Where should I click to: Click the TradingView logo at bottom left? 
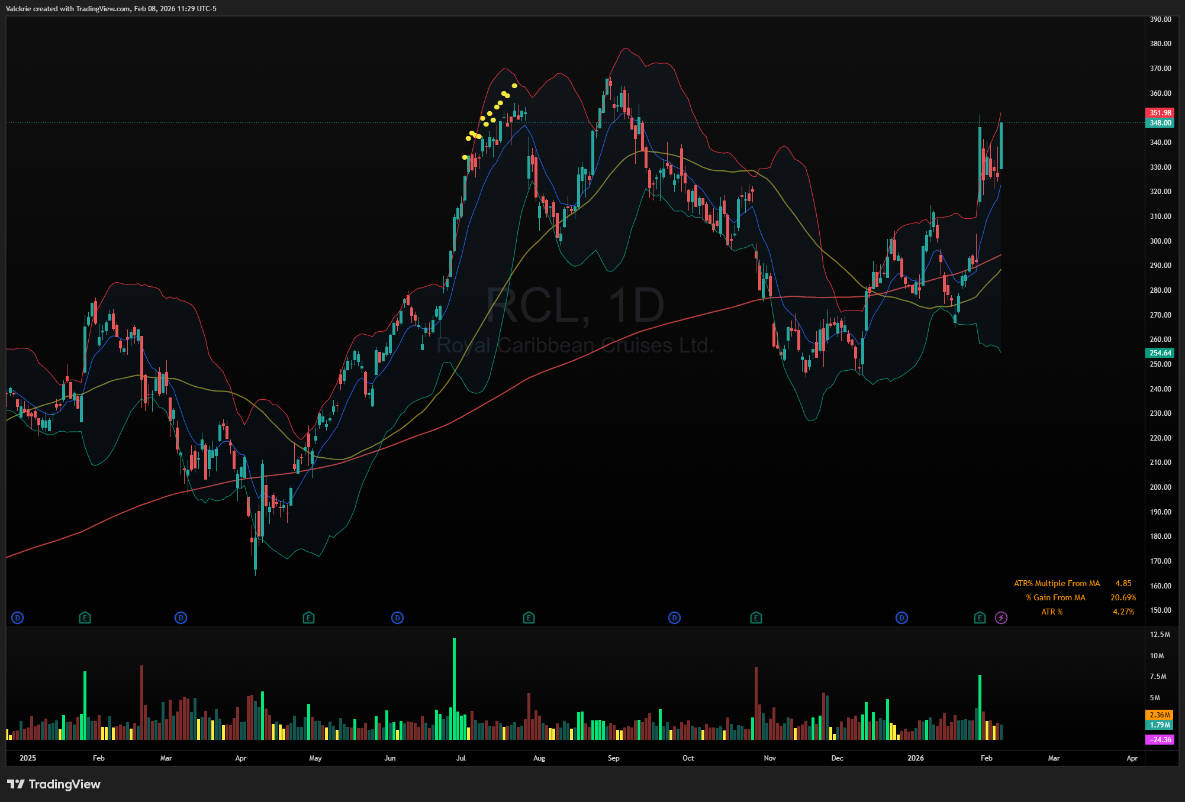pos(54,784)
